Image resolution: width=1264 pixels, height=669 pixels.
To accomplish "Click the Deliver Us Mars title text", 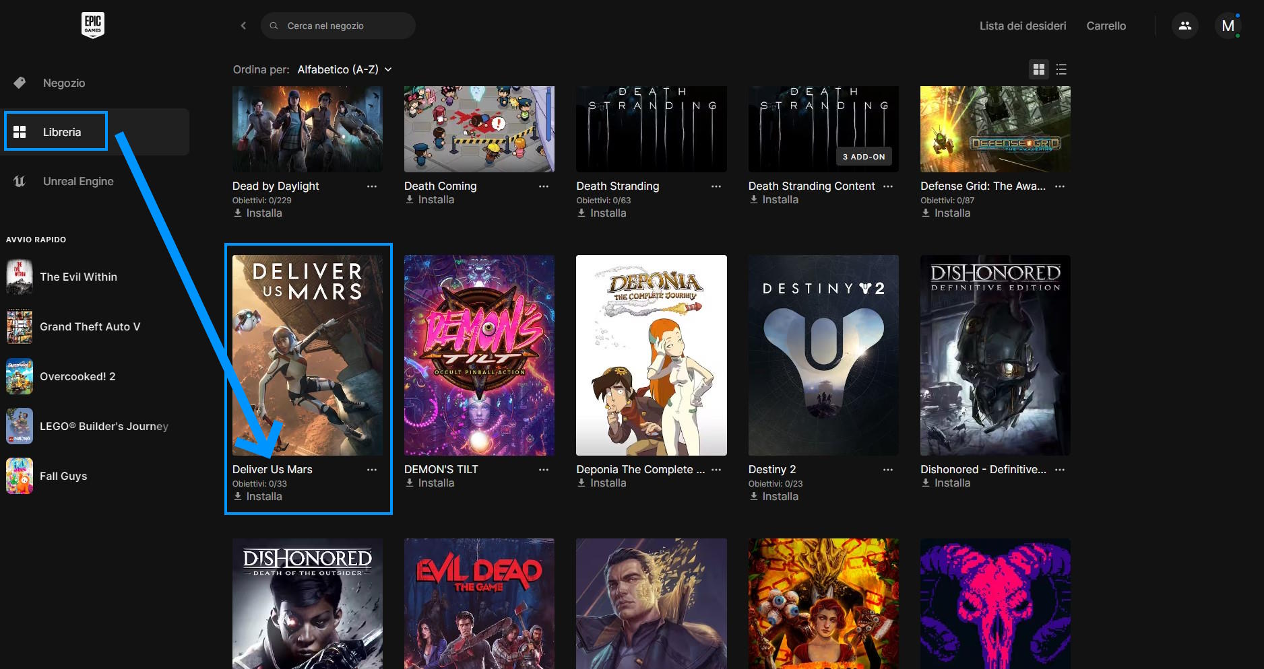I will (272, 469).
